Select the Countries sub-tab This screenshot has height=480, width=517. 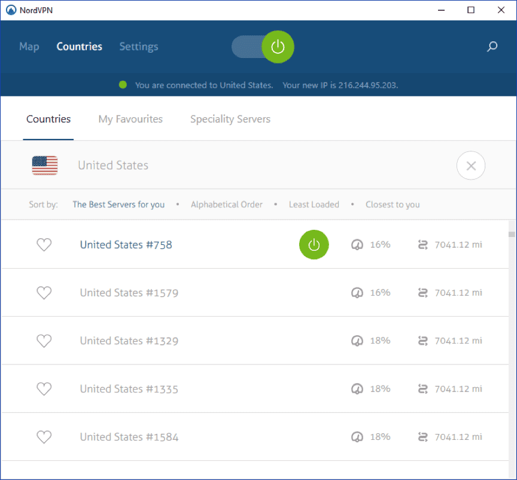[x=48, y=119]
